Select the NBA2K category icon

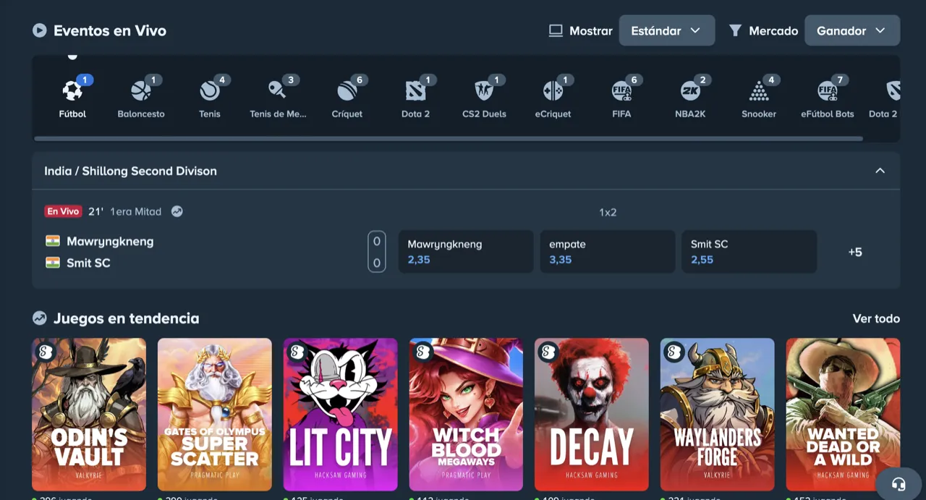[690, 91]
